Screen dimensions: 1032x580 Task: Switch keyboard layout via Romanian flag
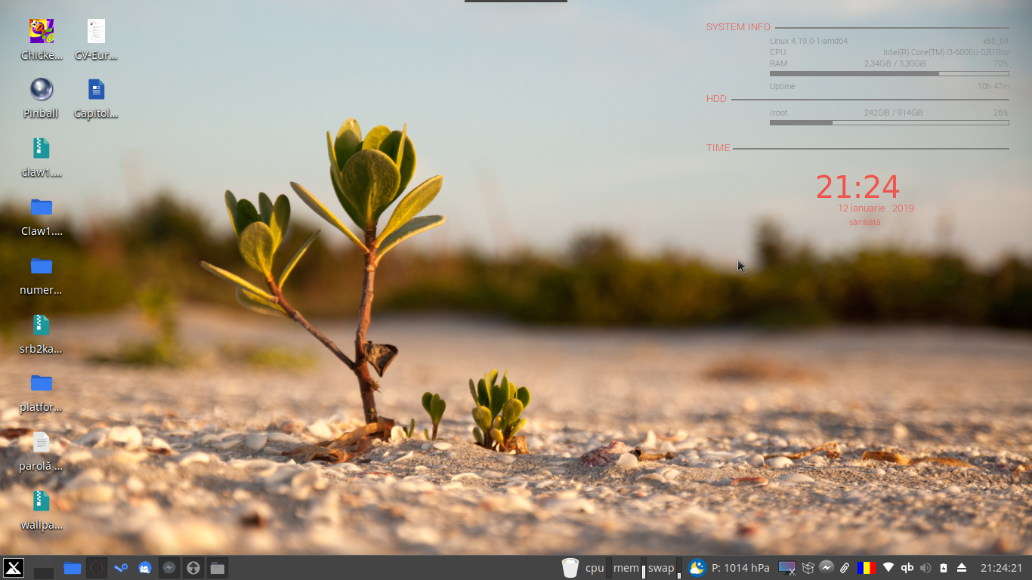coord(866,568)
